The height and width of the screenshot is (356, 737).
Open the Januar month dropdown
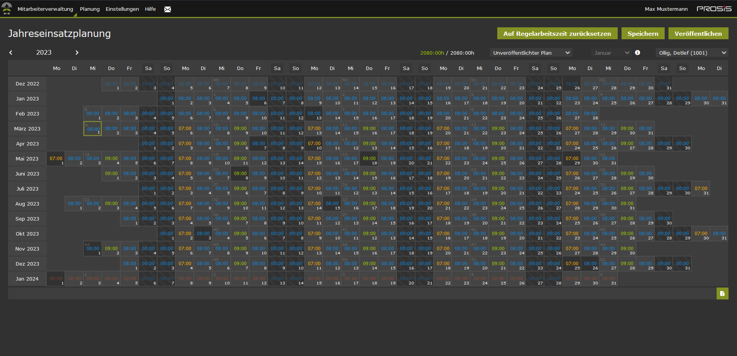[x=611, y=53]
